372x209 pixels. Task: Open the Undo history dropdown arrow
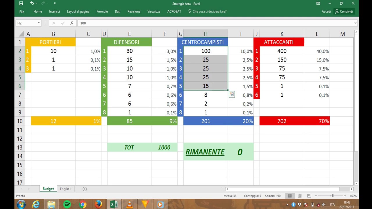click(37, 3)
